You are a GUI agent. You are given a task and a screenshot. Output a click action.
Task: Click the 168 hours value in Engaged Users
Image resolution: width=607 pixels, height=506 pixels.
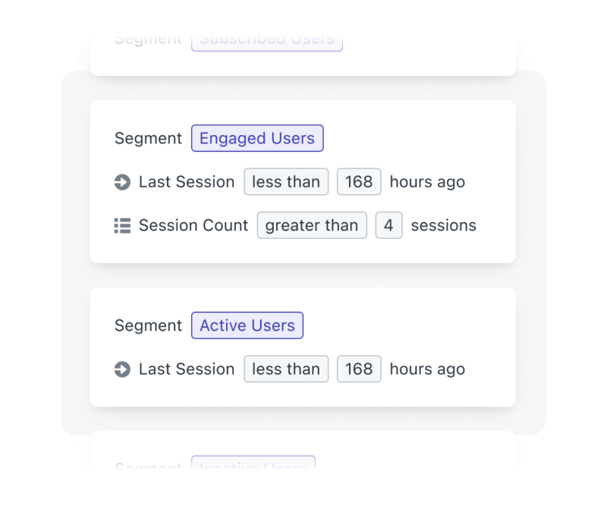point(359,182)
